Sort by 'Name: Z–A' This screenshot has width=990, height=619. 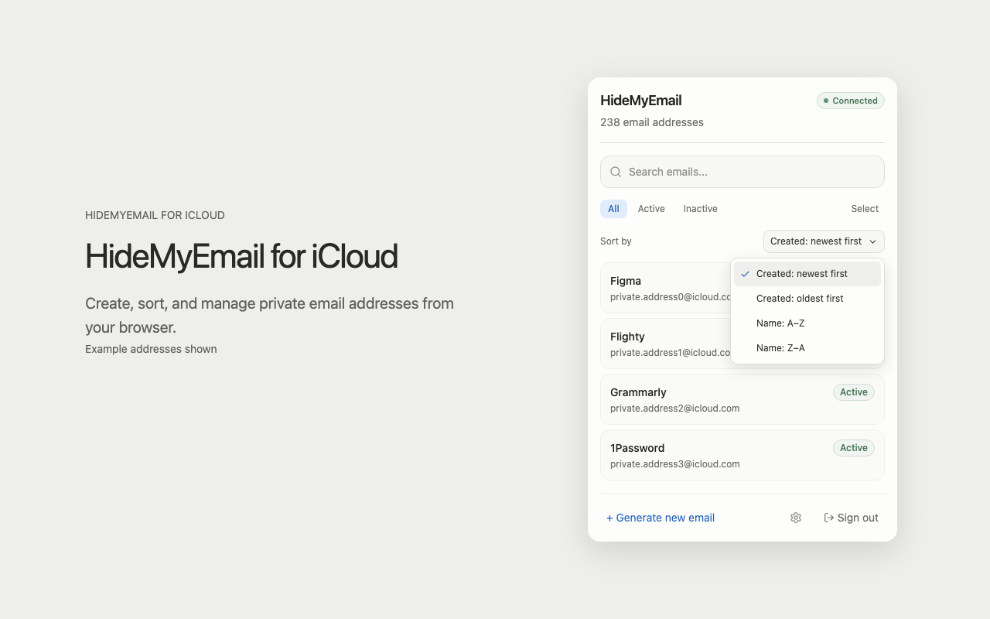tap(807, 348)
